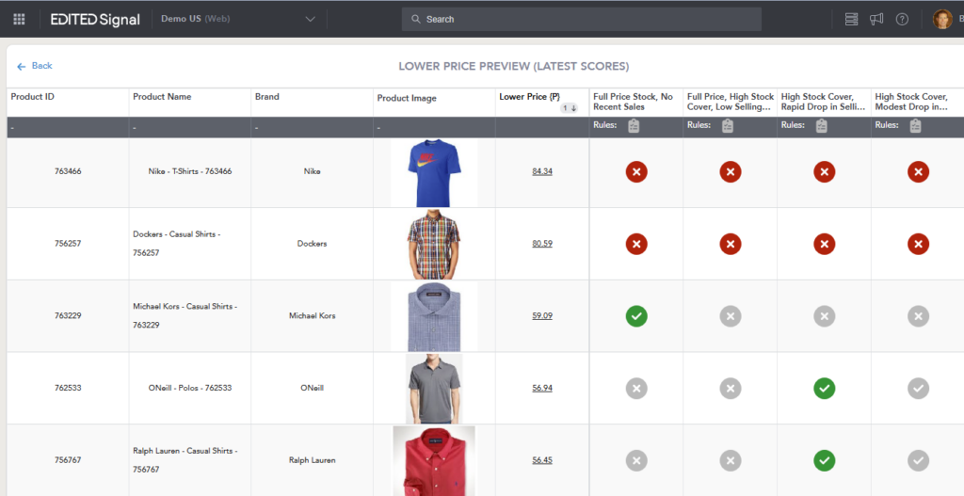Select product ID 763466 cell
The height and width of the screenshot is (496, 964).
[x=68, y=171]
